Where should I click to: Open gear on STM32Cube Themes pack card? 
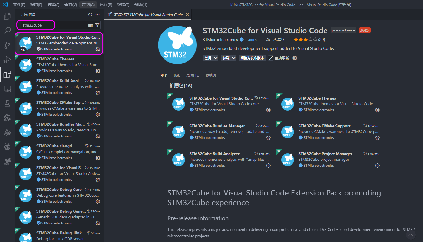pyautogui.click(x=377, y=110)
